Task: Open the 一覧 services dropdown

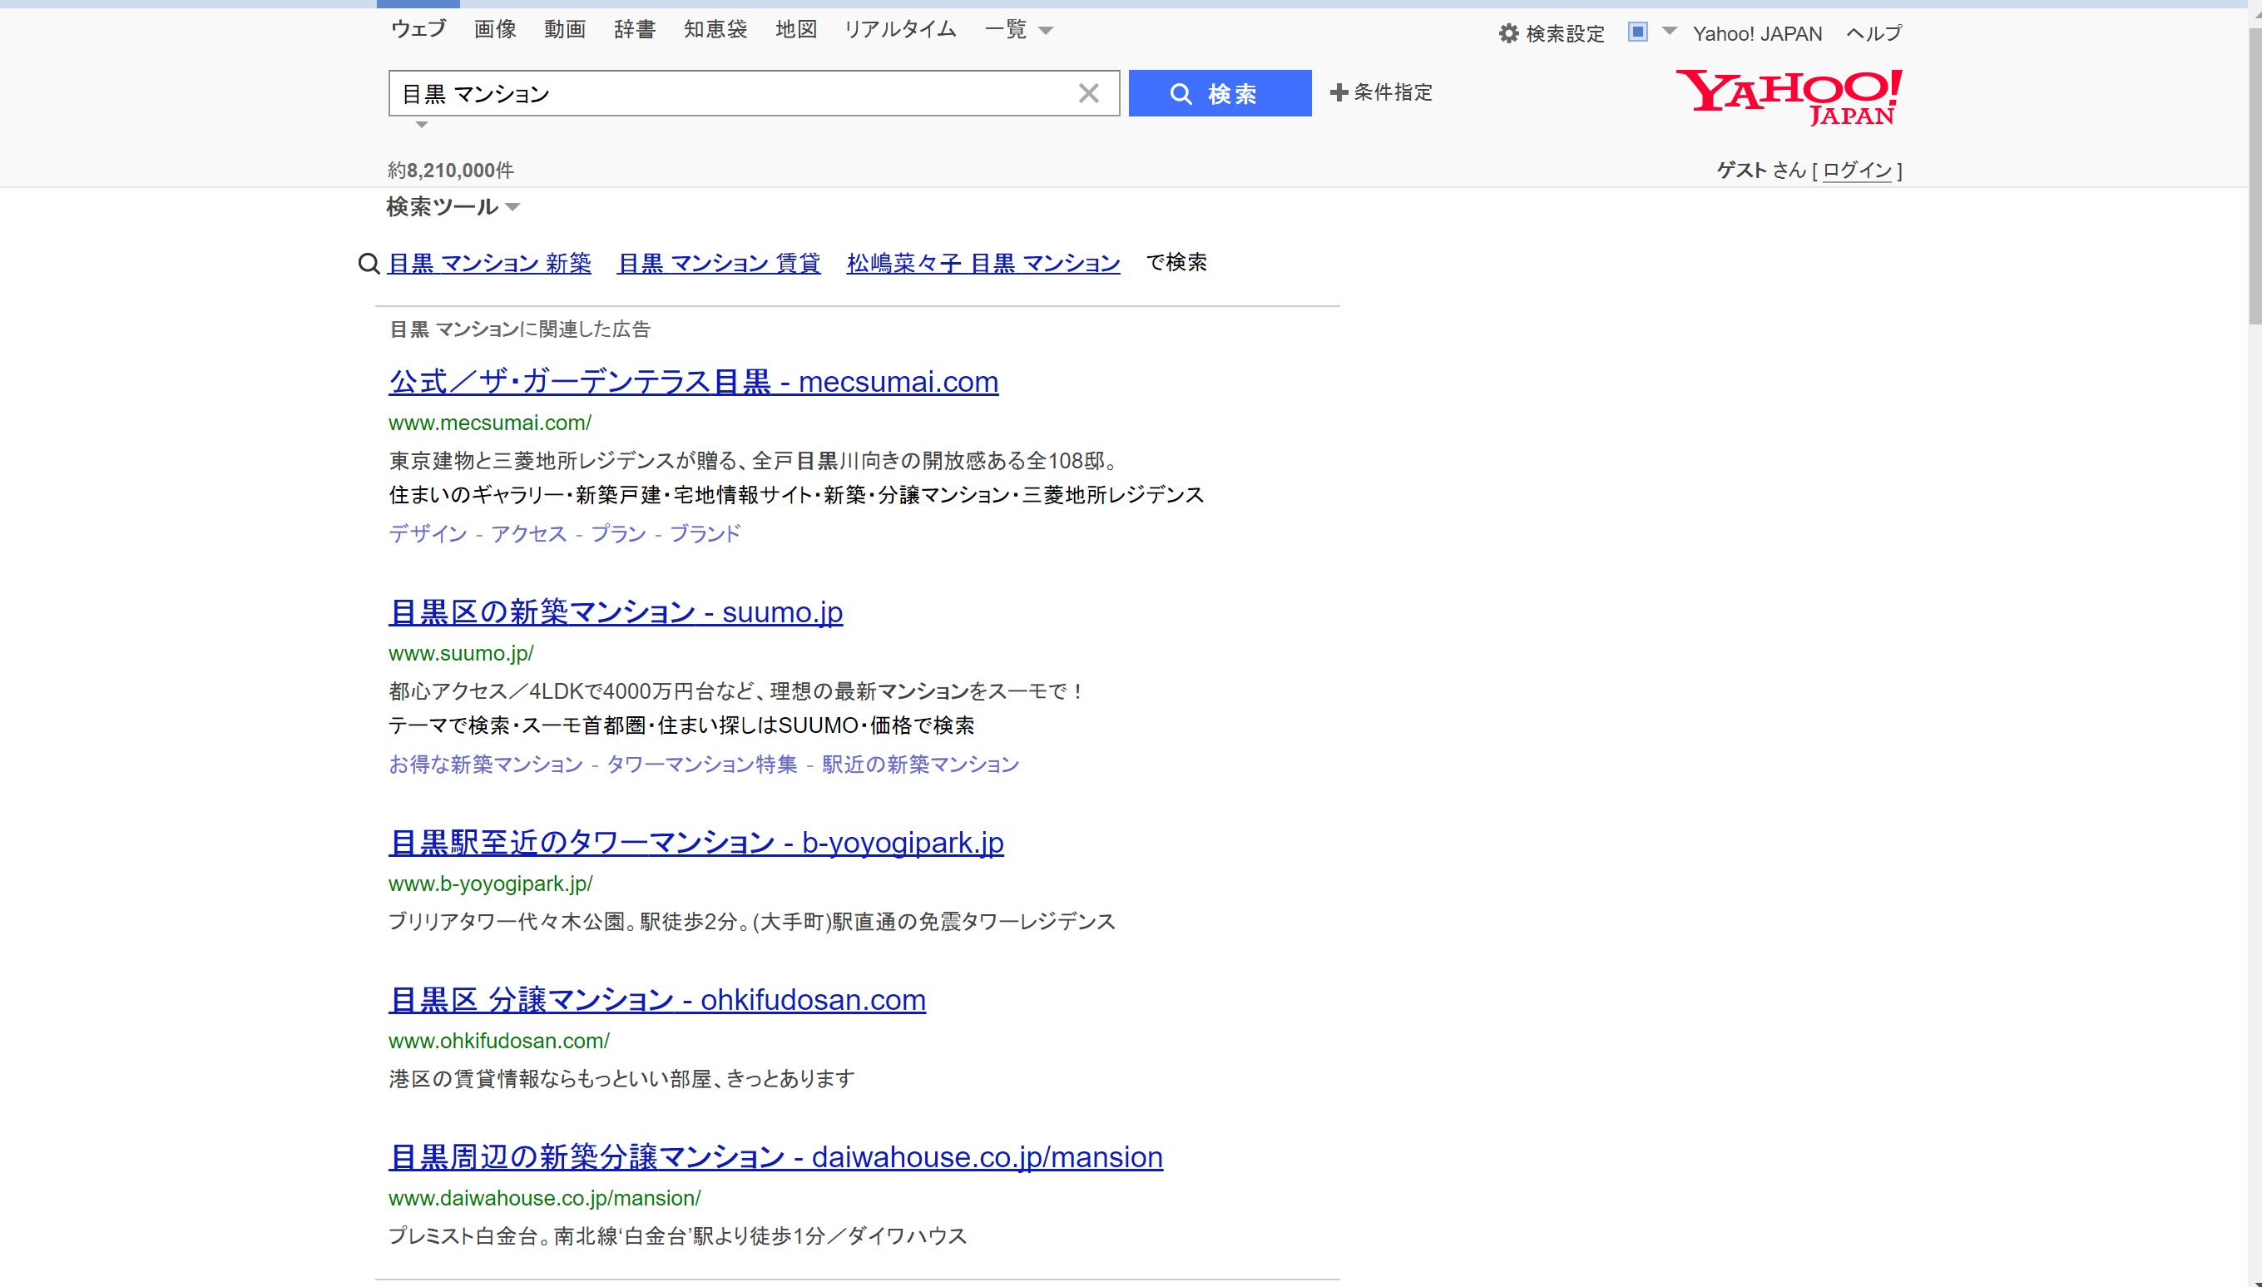Action: pos(1018,30)
